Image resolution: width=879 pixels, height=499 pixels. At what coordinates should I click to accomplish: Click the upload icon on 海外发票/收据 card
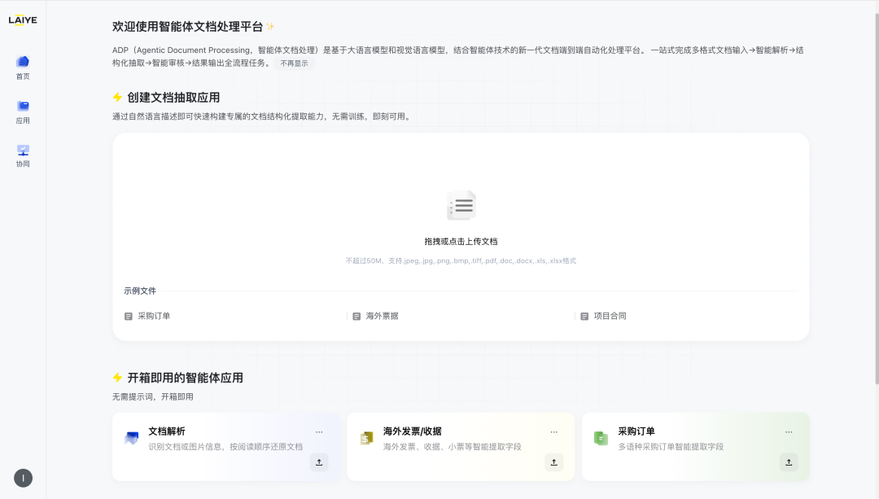point(553,462)
